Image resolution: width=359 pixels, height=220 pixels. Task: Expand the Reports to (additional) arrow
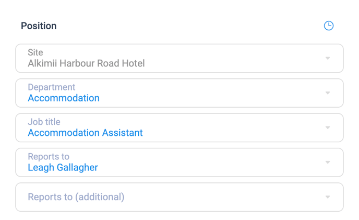point(328,197)
